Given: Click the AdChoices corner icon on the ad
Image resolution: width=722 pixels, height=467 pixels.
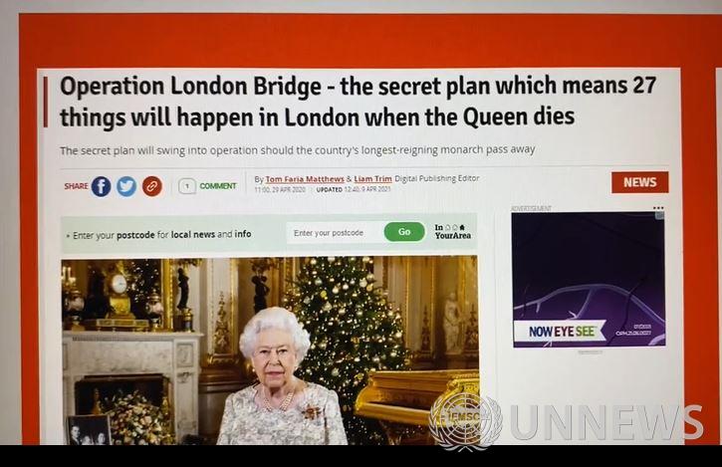Looking at the screenshot, I should tap(660, 215).
